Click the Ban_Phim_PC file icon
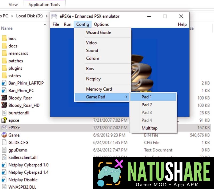 pos(4,90)
